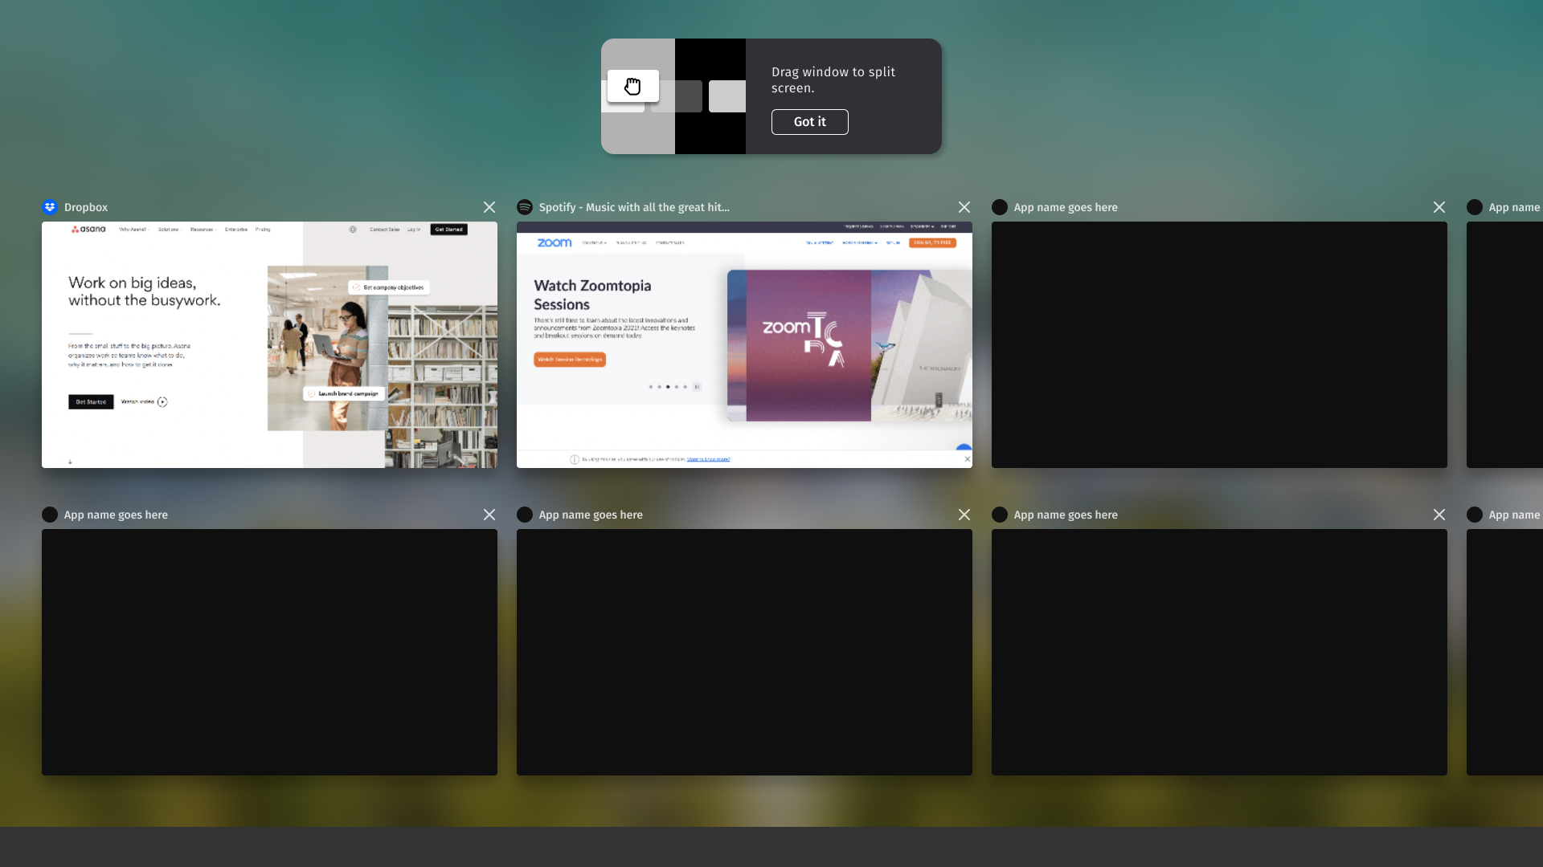Click the app icon of the bottom-left window title
The image size is (1543, 867).
[50, 515]
